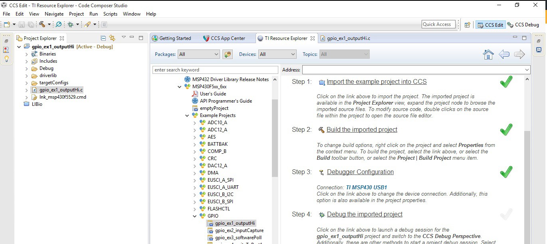547x244 pixels.
Task: Click Import the example project into CCS
Action: tap(377, 82)
